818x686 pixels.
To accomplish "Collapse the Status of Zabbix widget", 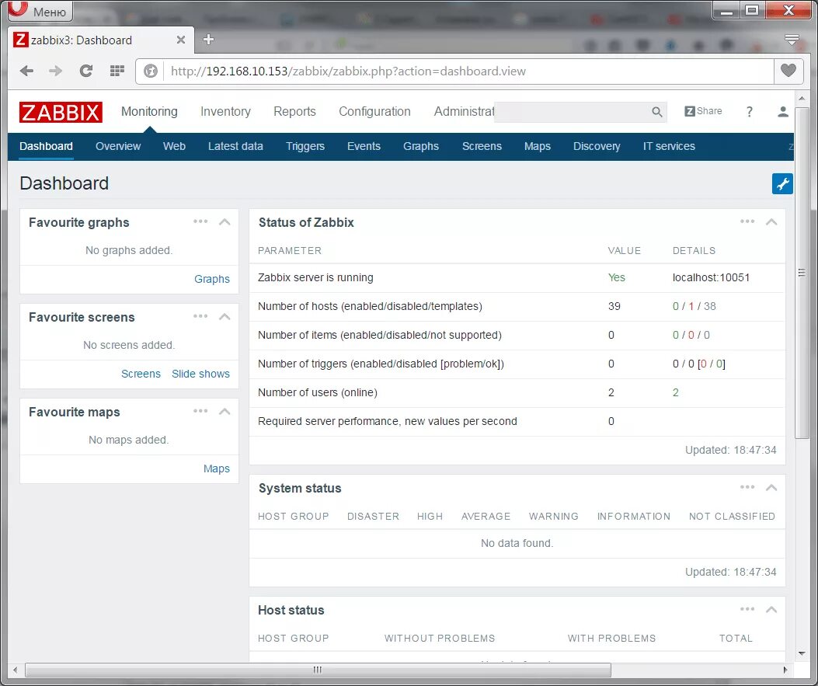I will (x=771, y=221).
